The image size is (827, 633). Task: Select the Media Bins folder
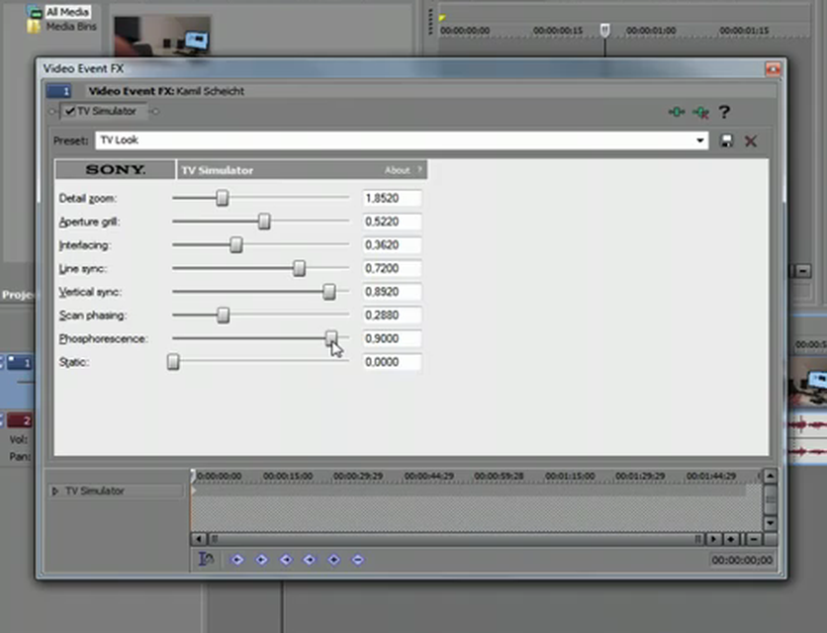click(x=69, y=27)
